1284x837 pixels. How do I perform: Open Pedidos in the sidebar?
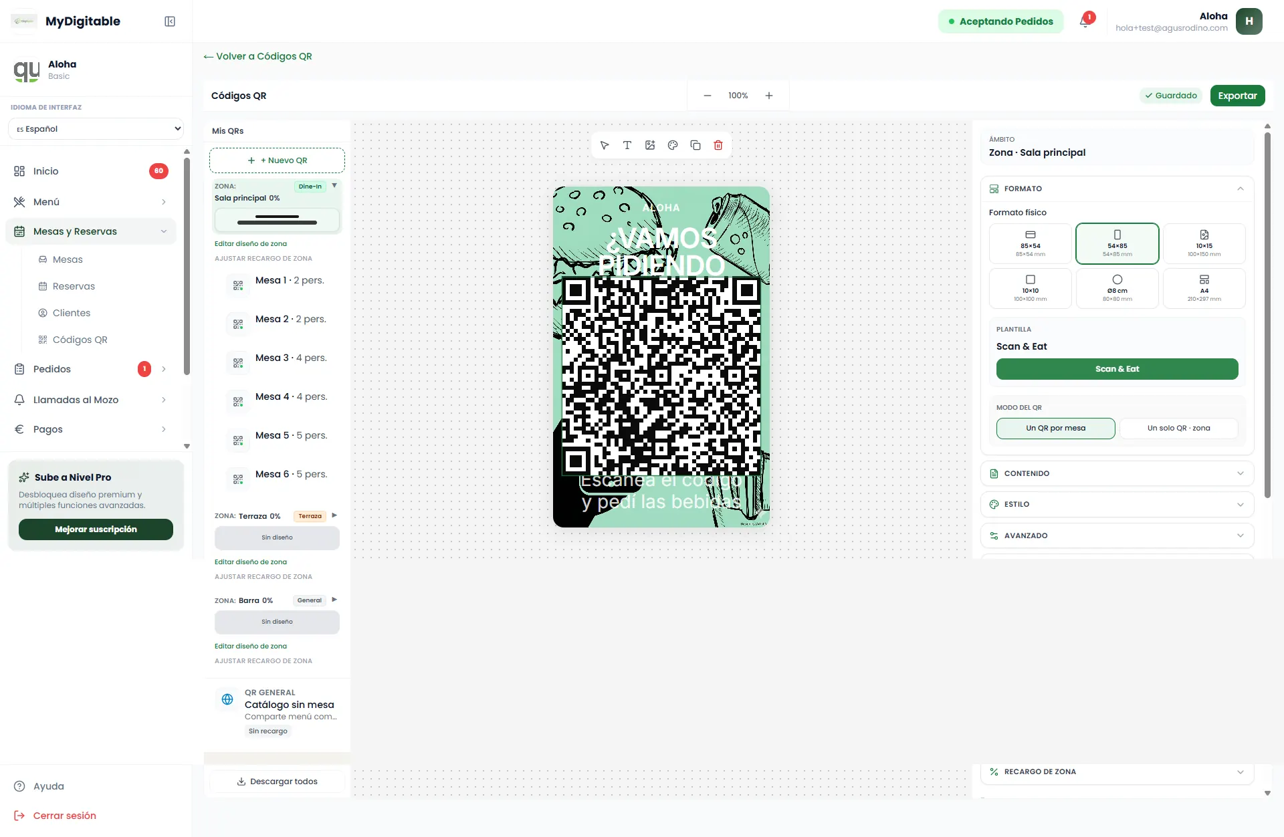pyautogui.click(x=91, y=369)
